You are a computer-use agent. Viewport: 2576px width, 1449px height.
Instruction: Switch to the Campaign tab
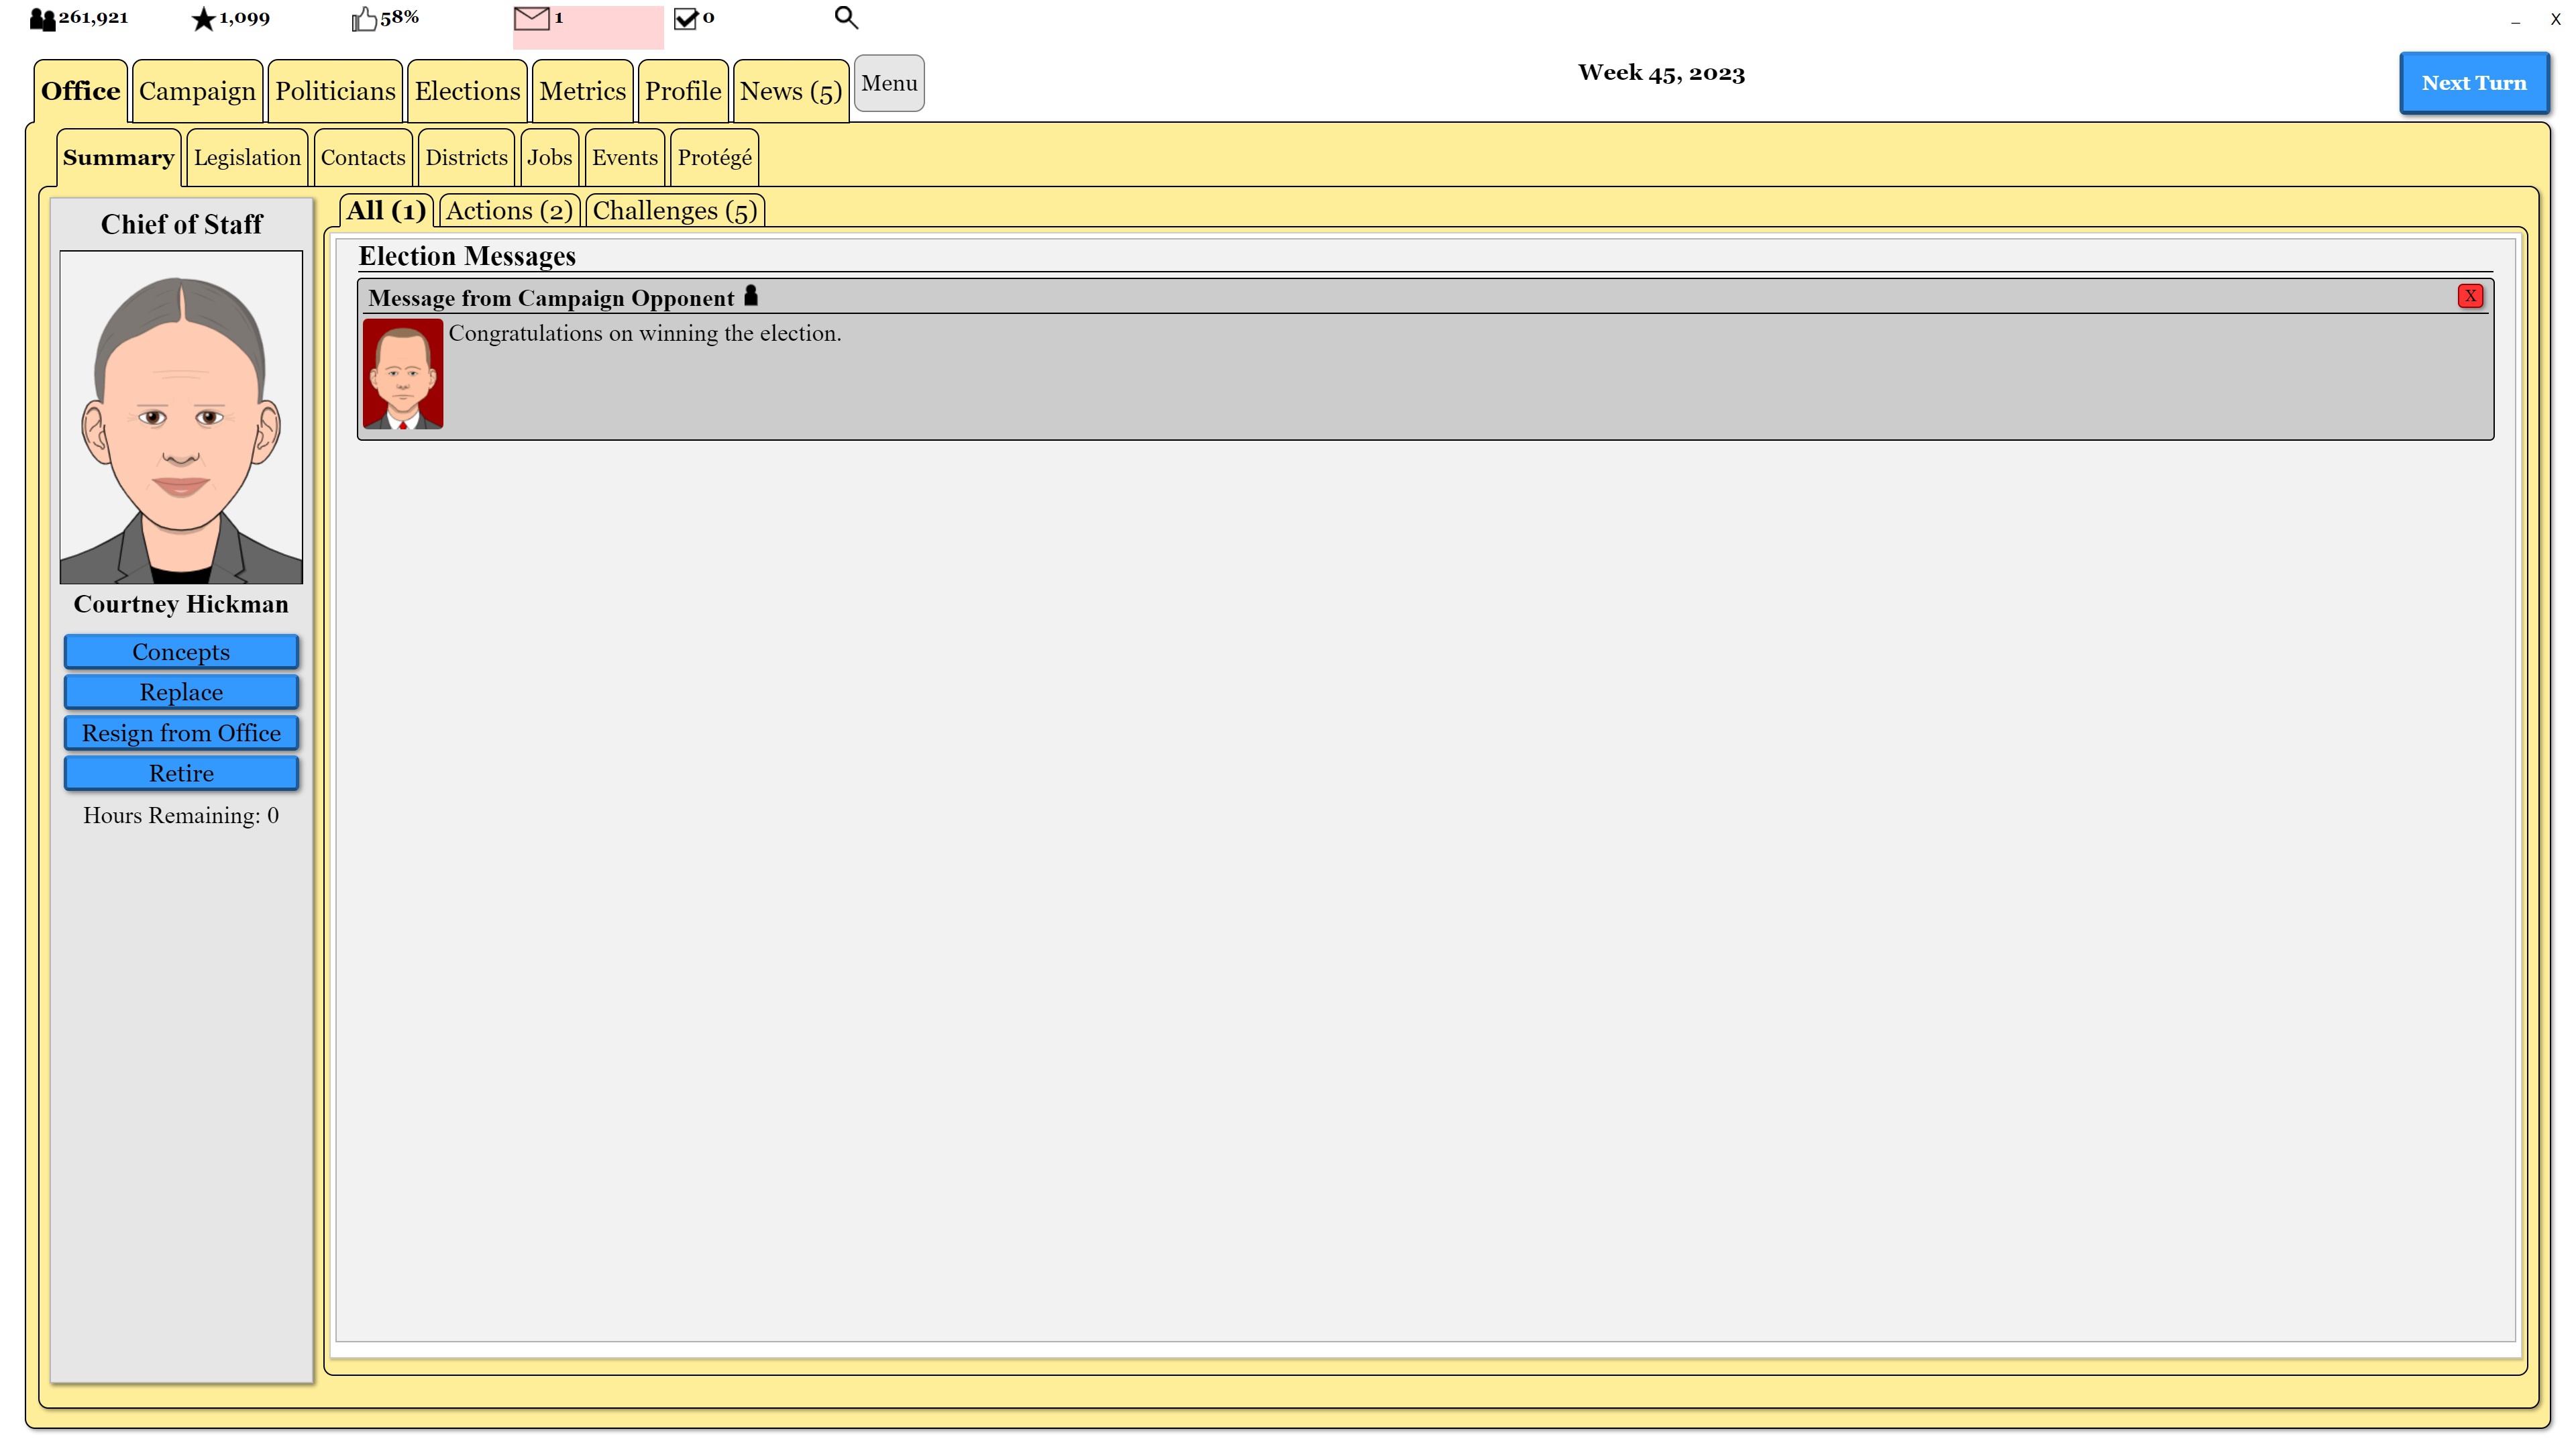tap(197, 91)
